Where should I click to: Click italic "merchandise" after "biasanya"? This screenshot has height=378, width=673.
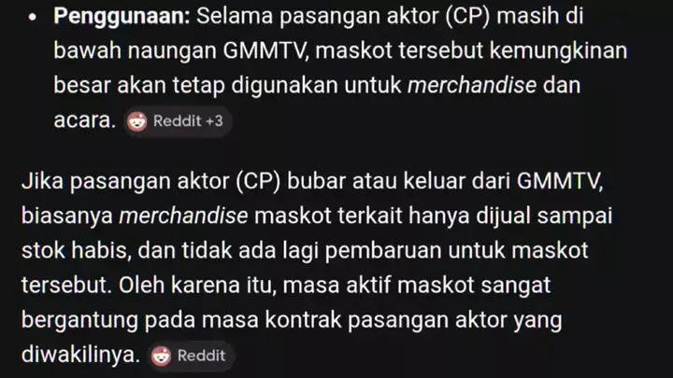point(183,216)
